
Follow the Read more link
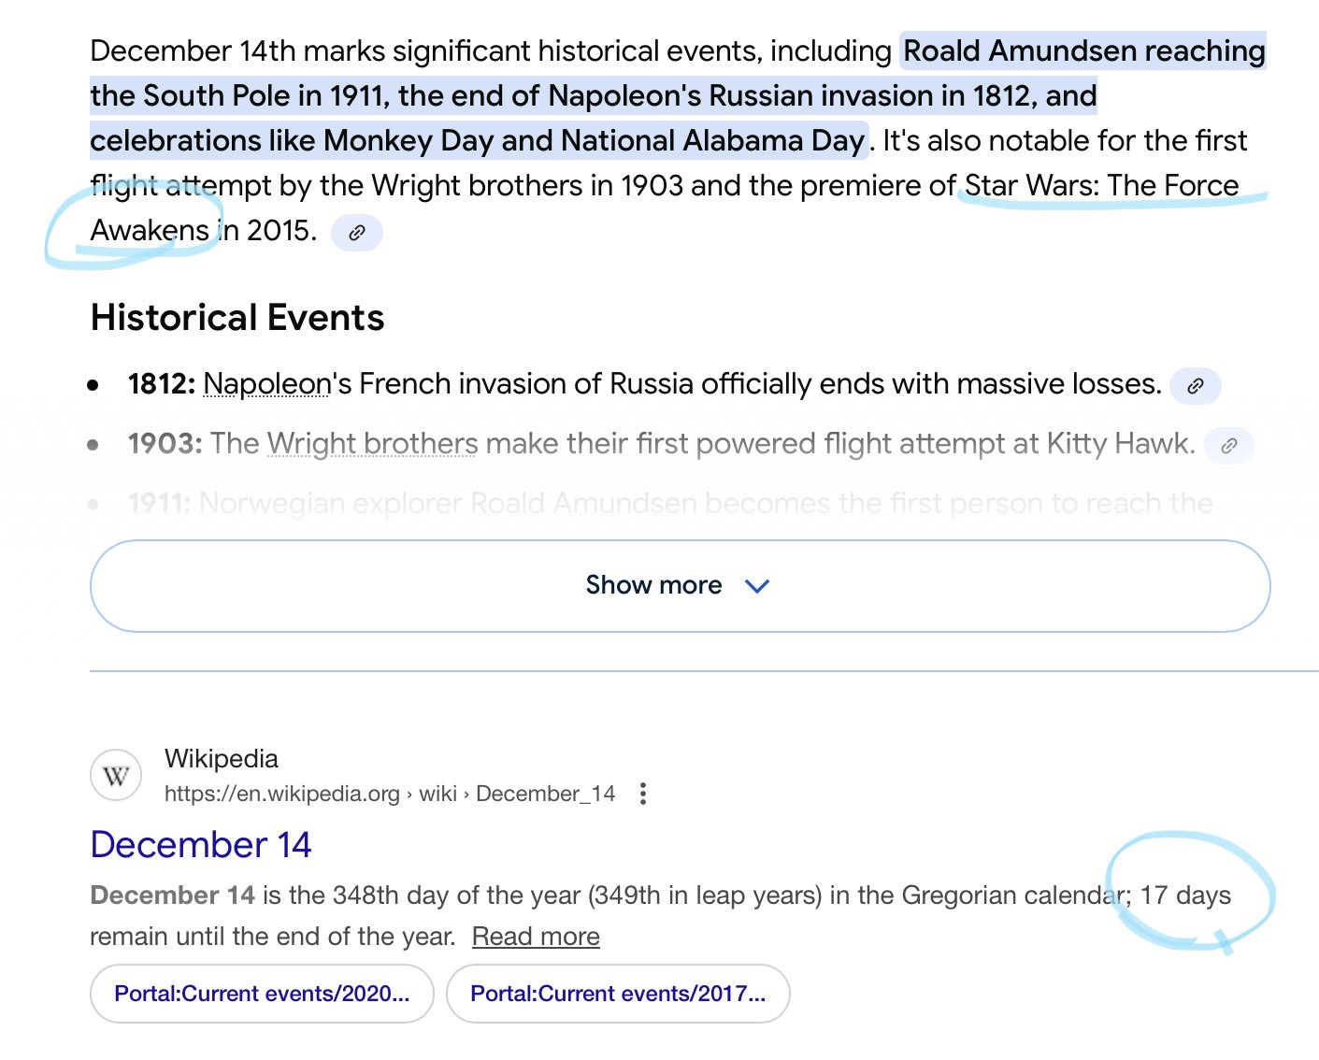click(536, 937)
